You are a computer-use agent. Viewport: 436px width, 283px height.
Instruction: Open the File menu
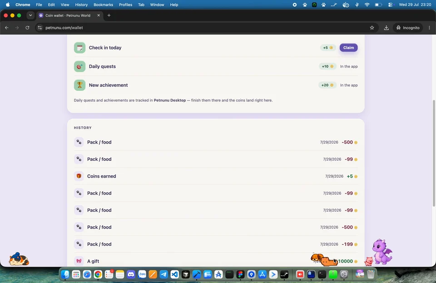pyautogui.click(x=39, y=5)
